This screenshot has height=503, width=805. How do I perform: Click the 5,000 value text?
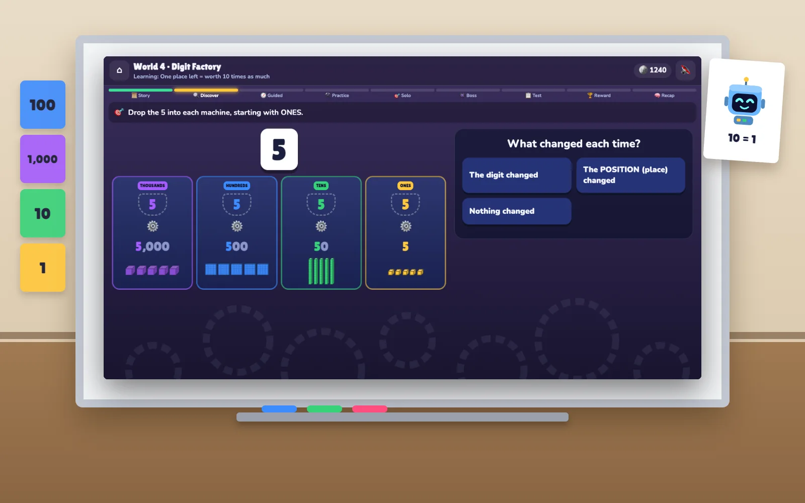(152, 246)
